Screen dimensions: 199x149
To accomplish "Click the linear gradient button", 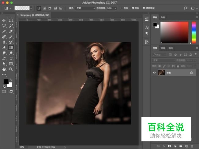I will pyautogui.click(x=39, y=8).
